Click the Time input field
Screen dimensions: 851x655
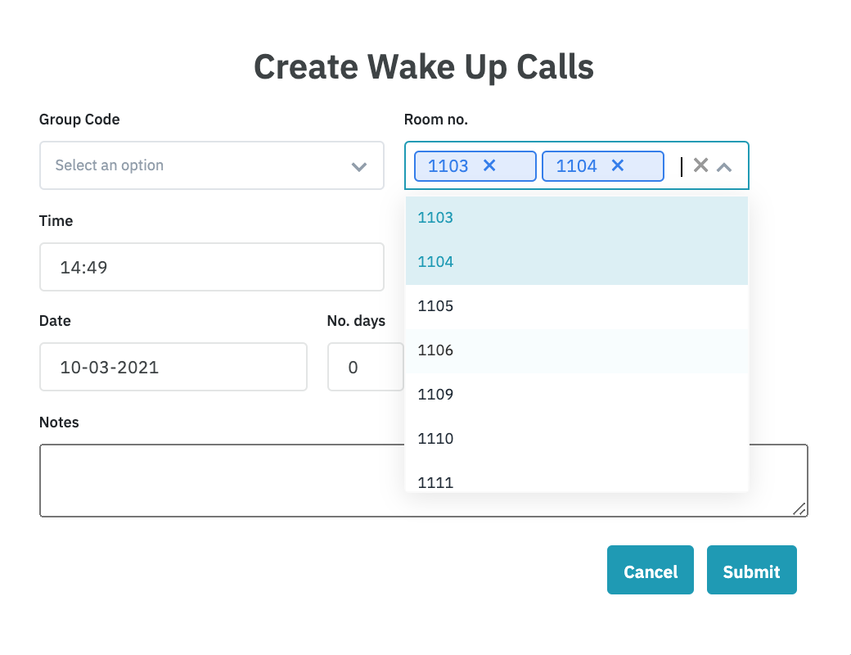211,267
